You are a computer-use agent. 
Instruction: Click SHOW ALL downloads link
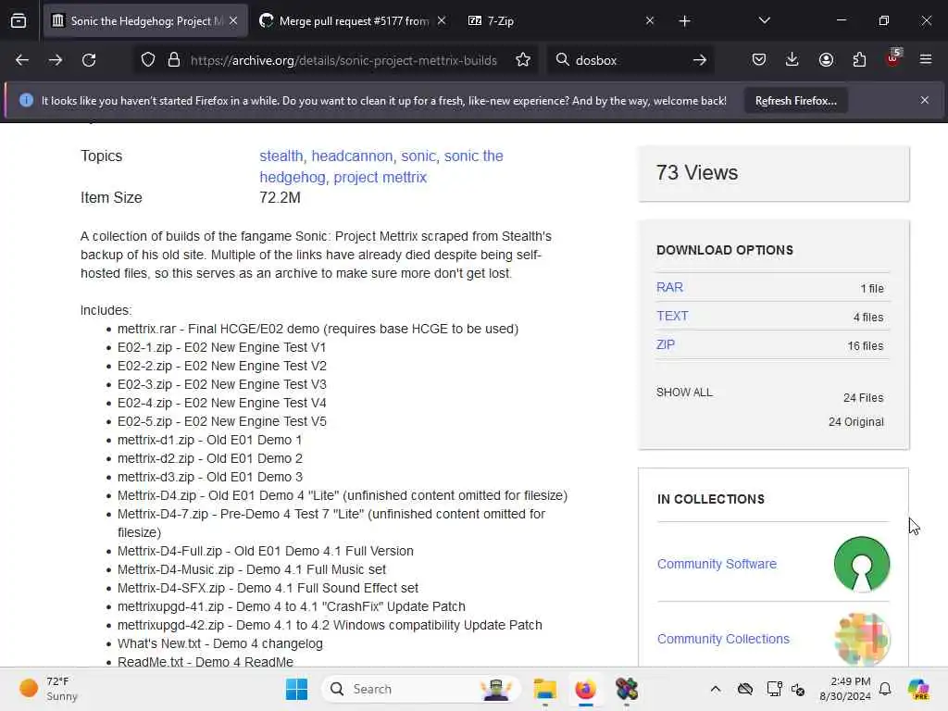(x=684, y=393)
